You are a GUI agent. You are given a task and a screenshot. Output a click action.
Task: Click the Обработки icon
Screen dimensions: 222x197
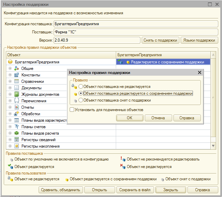[x=17, y=113]
